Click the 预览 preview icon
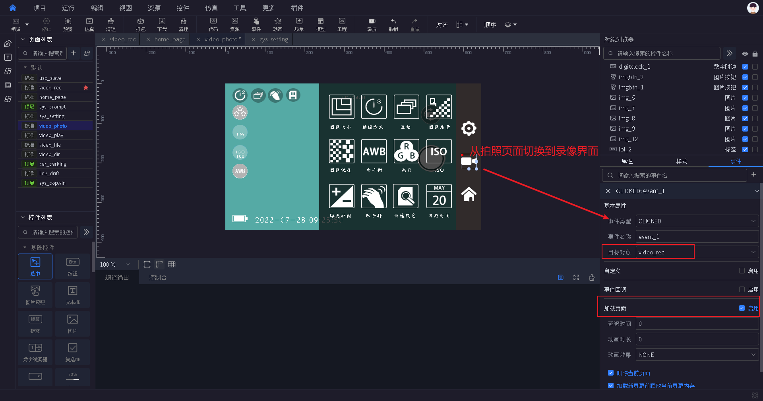This screenshot has width=763, height=401. click(68, 24)
